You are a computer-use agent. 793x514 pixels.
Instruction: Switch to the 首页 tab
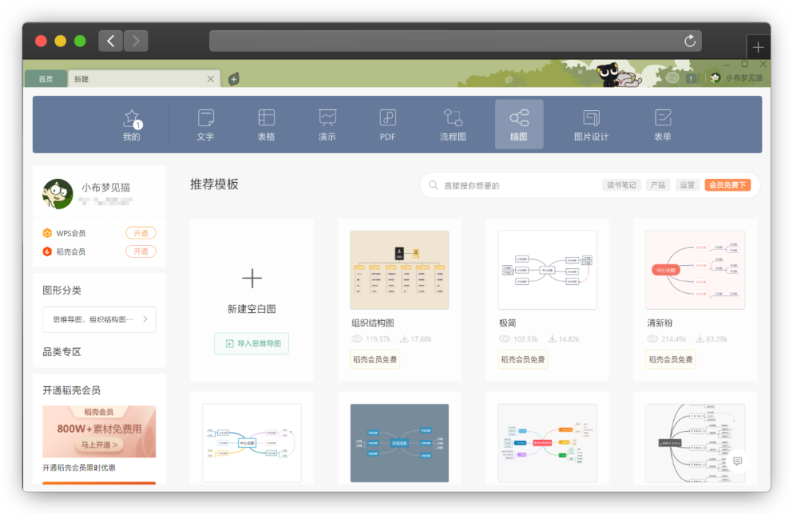click(x=46, y=79)
